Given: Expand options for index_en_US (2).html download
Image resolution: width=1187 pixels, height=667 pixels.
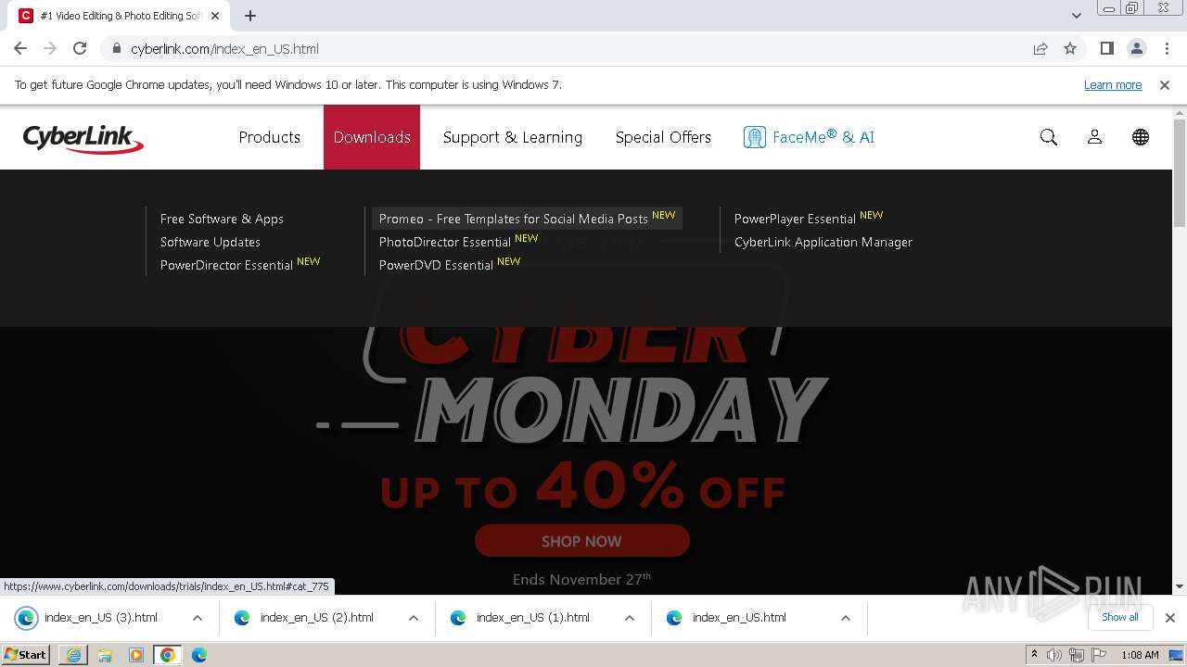Looking at the screenshot, I should pyautogui.click(x=414, y=618).
